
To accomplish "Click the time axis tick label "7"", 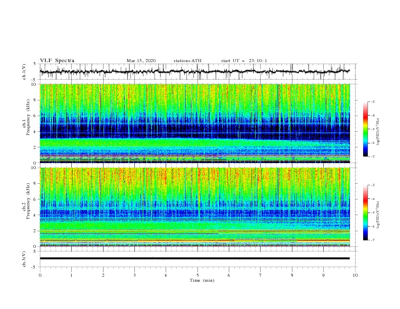I will pyautogui.click(x=261, y=275).
